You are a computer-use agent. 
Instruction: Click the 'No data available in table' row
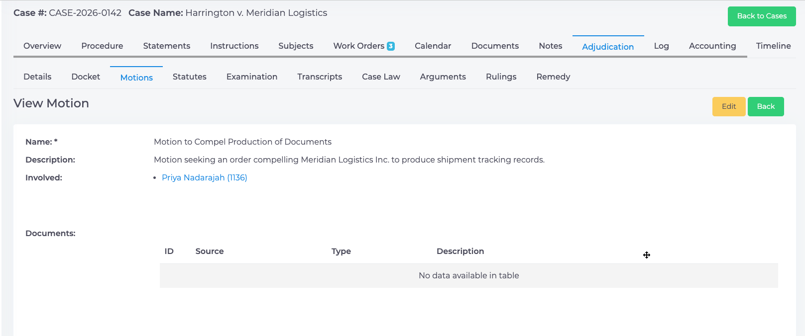tap(469, 275)
